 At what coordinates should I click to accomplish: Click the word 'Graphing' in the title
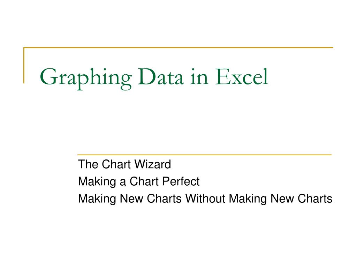(x=86, y=78)
